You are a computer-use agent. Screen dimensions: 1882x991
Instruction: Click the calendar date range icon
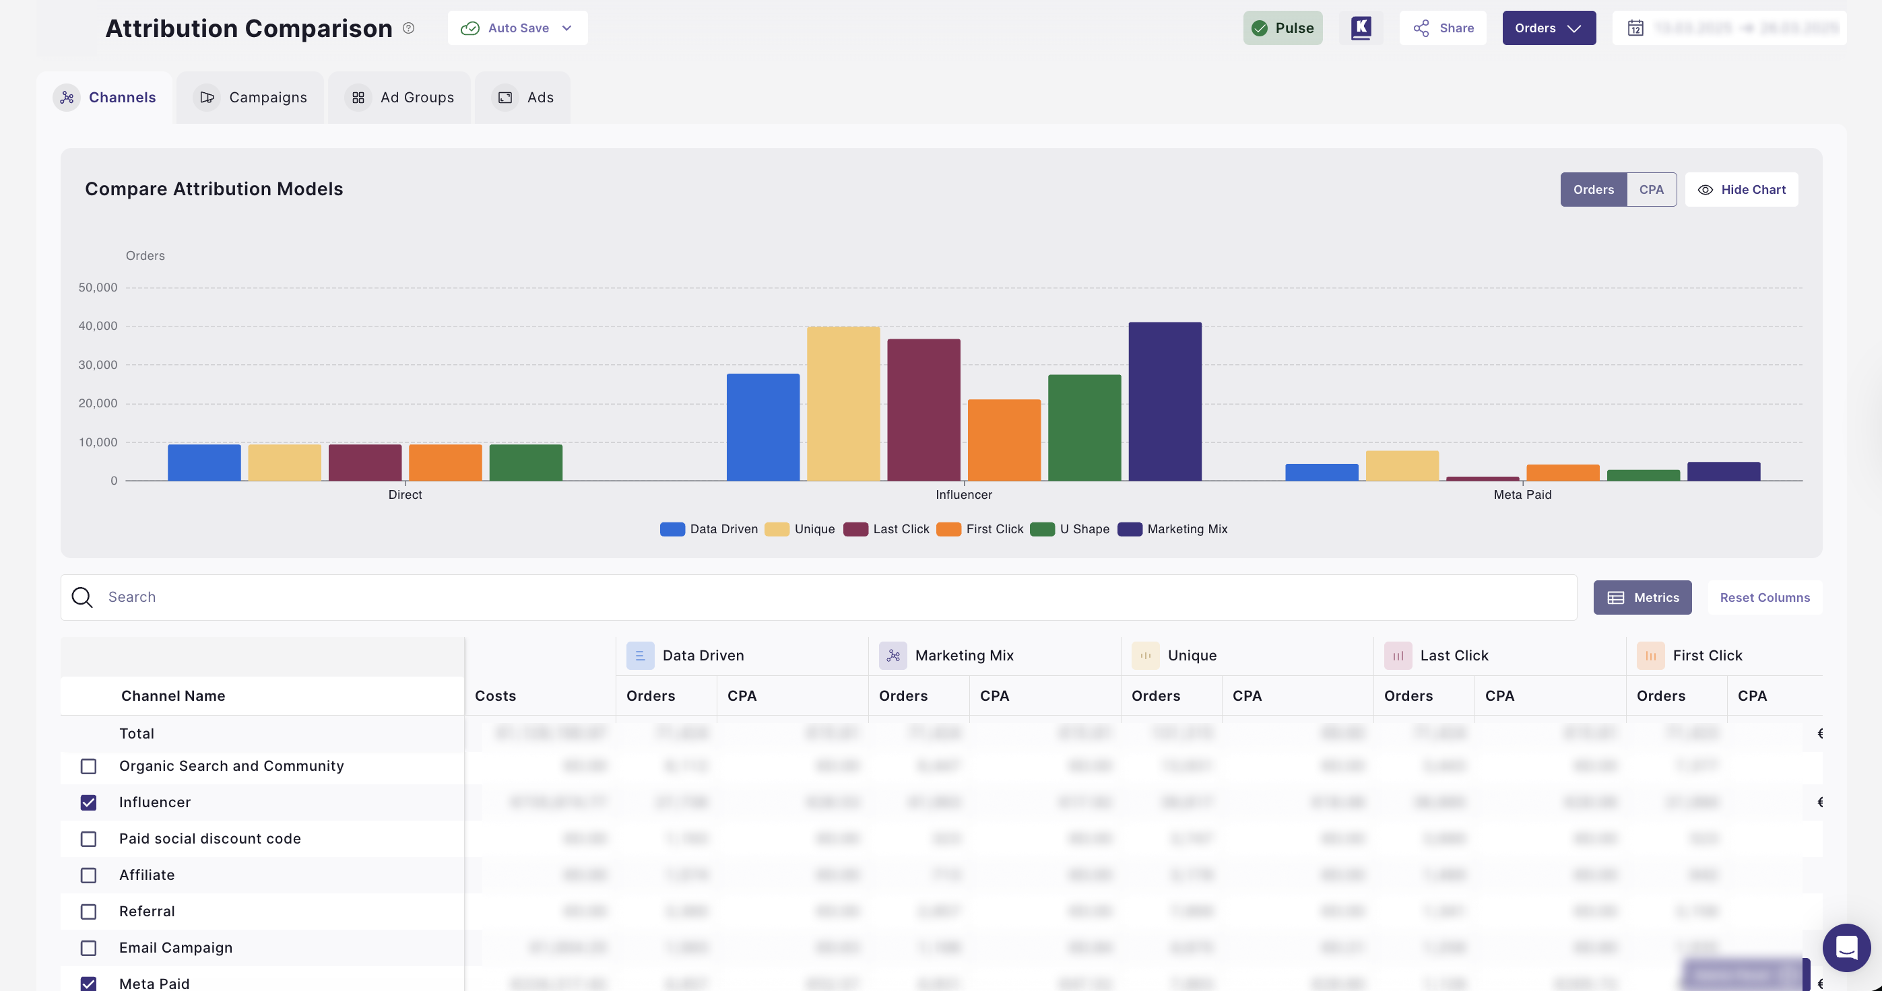click(x=1635, y=28)
